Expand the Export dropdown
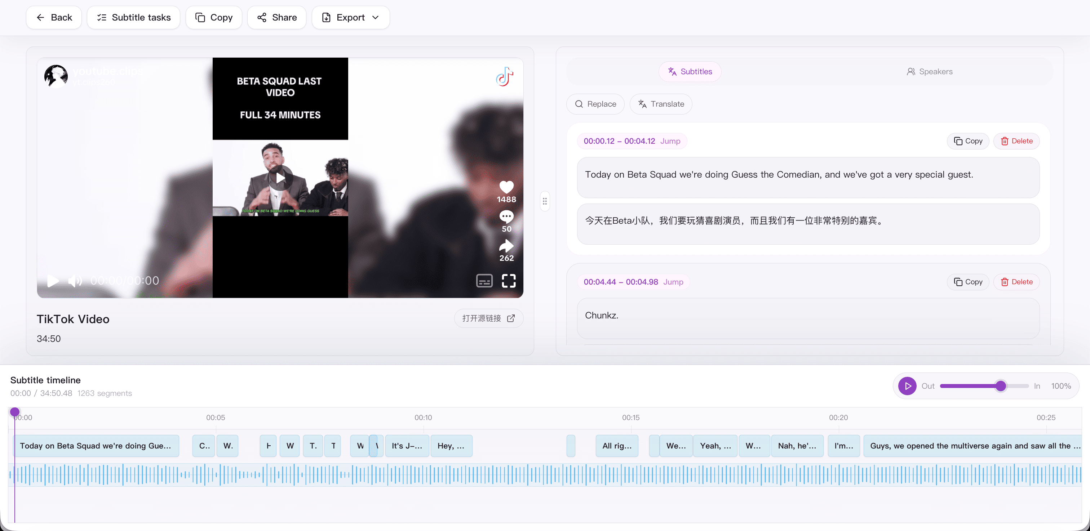The width and height of the screenshot is (1090, 531). click(x=350, y=17)
